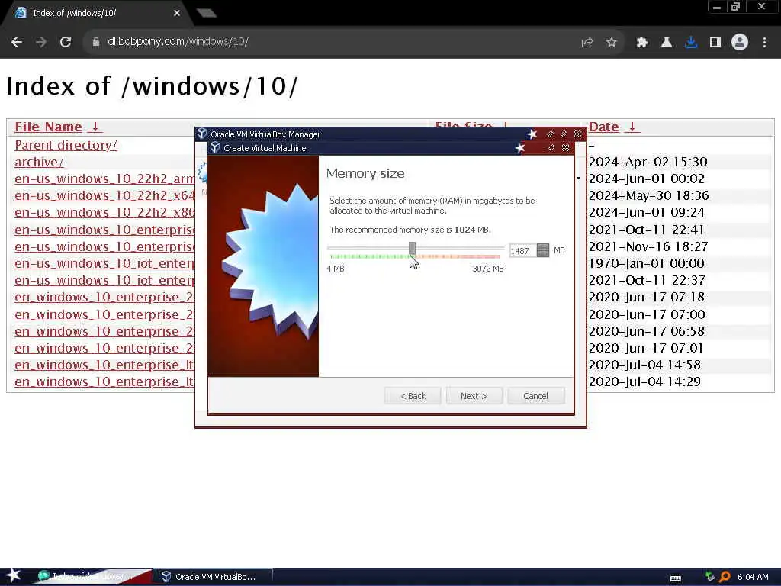Viewport: 781px width, 586px height.
Task: Share this page icon
Action: tap(587, 43)
